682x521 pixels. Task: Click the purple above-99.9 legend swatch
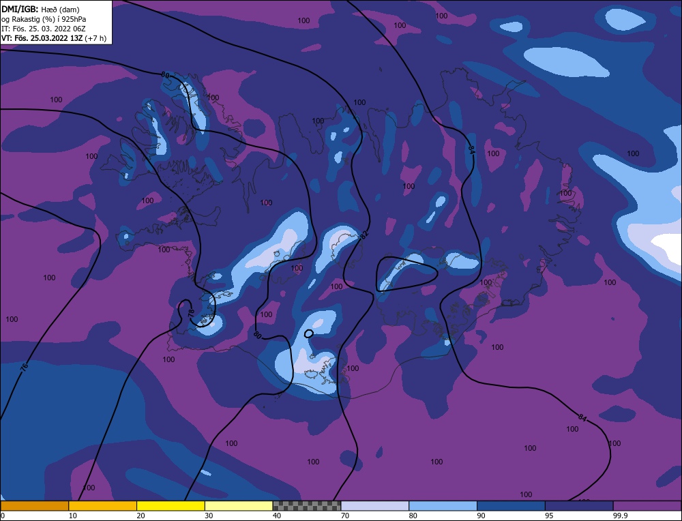[647, 506]
